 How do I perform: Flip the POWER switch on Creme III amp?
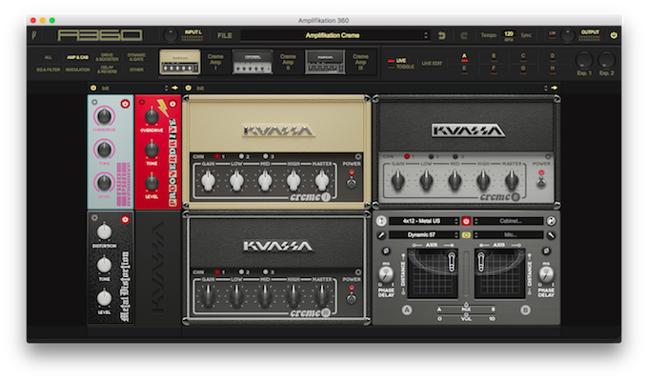(x=352, y=296)
